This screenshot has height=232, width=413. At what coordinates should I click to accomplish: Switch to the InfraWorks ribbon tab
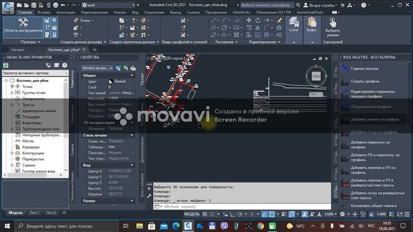(x=241, y=12)
